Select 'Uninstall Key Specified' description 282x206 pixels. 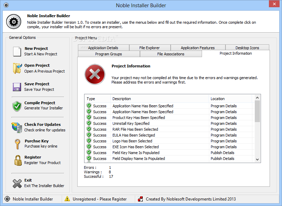[131, 123]
